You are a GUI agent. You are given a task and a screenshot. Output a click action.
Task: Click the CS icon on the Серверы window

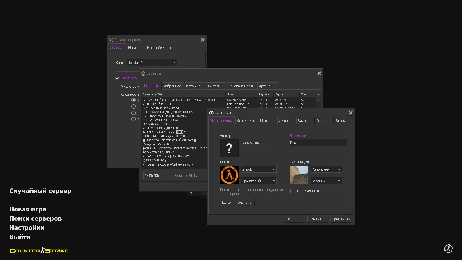pos(144,73)
